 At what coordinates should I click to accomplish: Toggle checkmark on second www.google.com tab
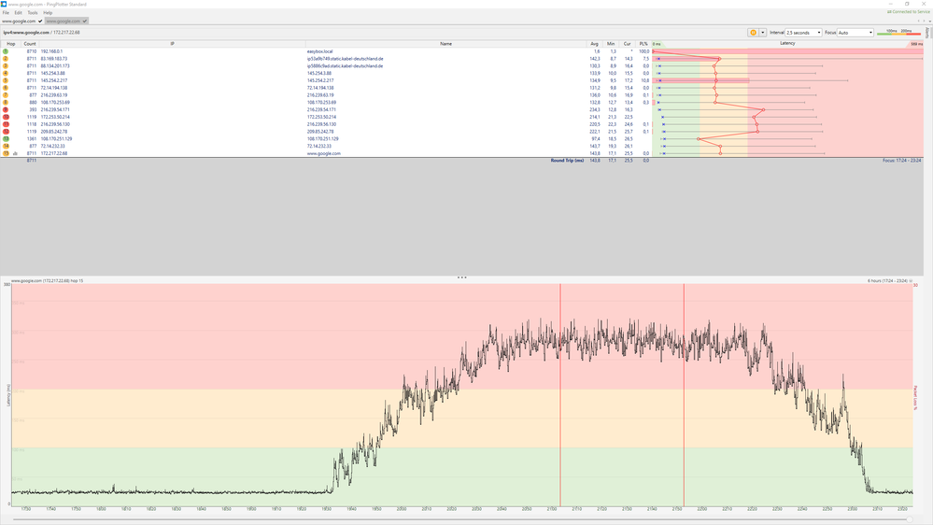(x=85, y=21)
